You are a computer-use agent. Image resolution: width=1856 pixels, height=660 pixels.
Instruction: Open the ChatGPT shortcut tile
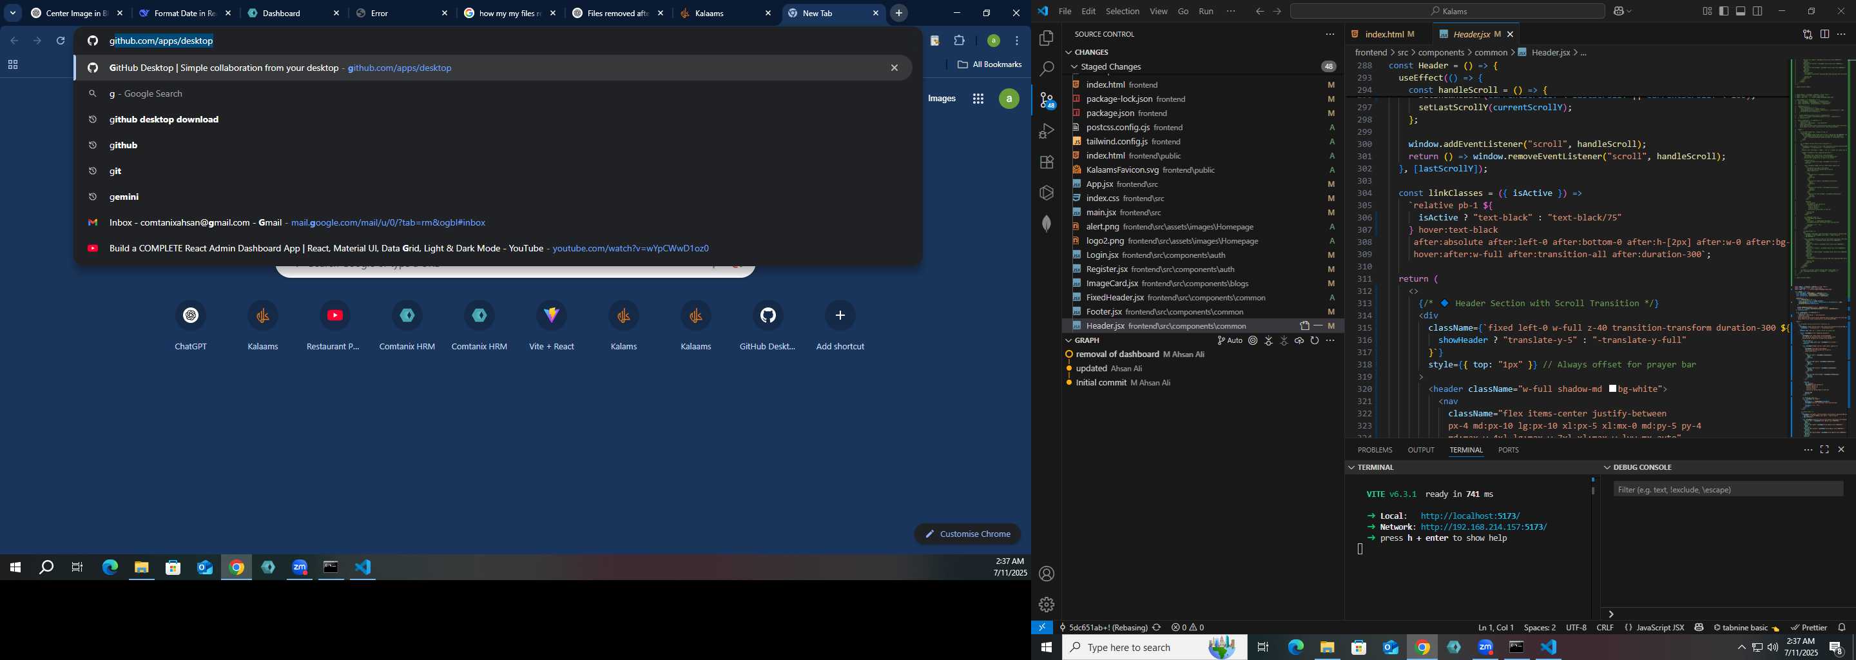[x=191, y=325]
